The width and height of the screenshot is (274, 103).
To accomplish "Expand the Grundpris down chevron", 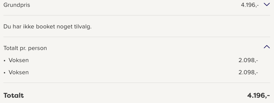I will 267,5.
